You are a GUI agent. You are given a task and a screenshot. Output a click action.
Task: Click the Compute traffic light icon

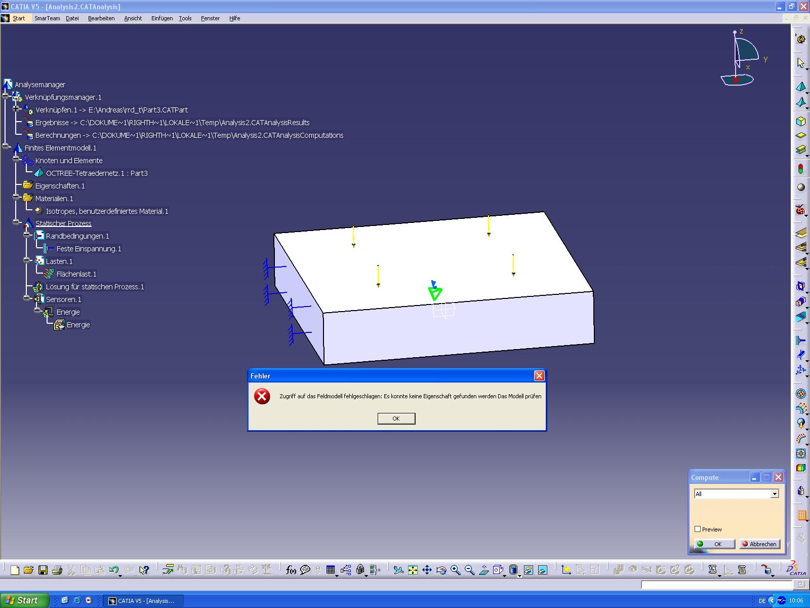point(800,168)
